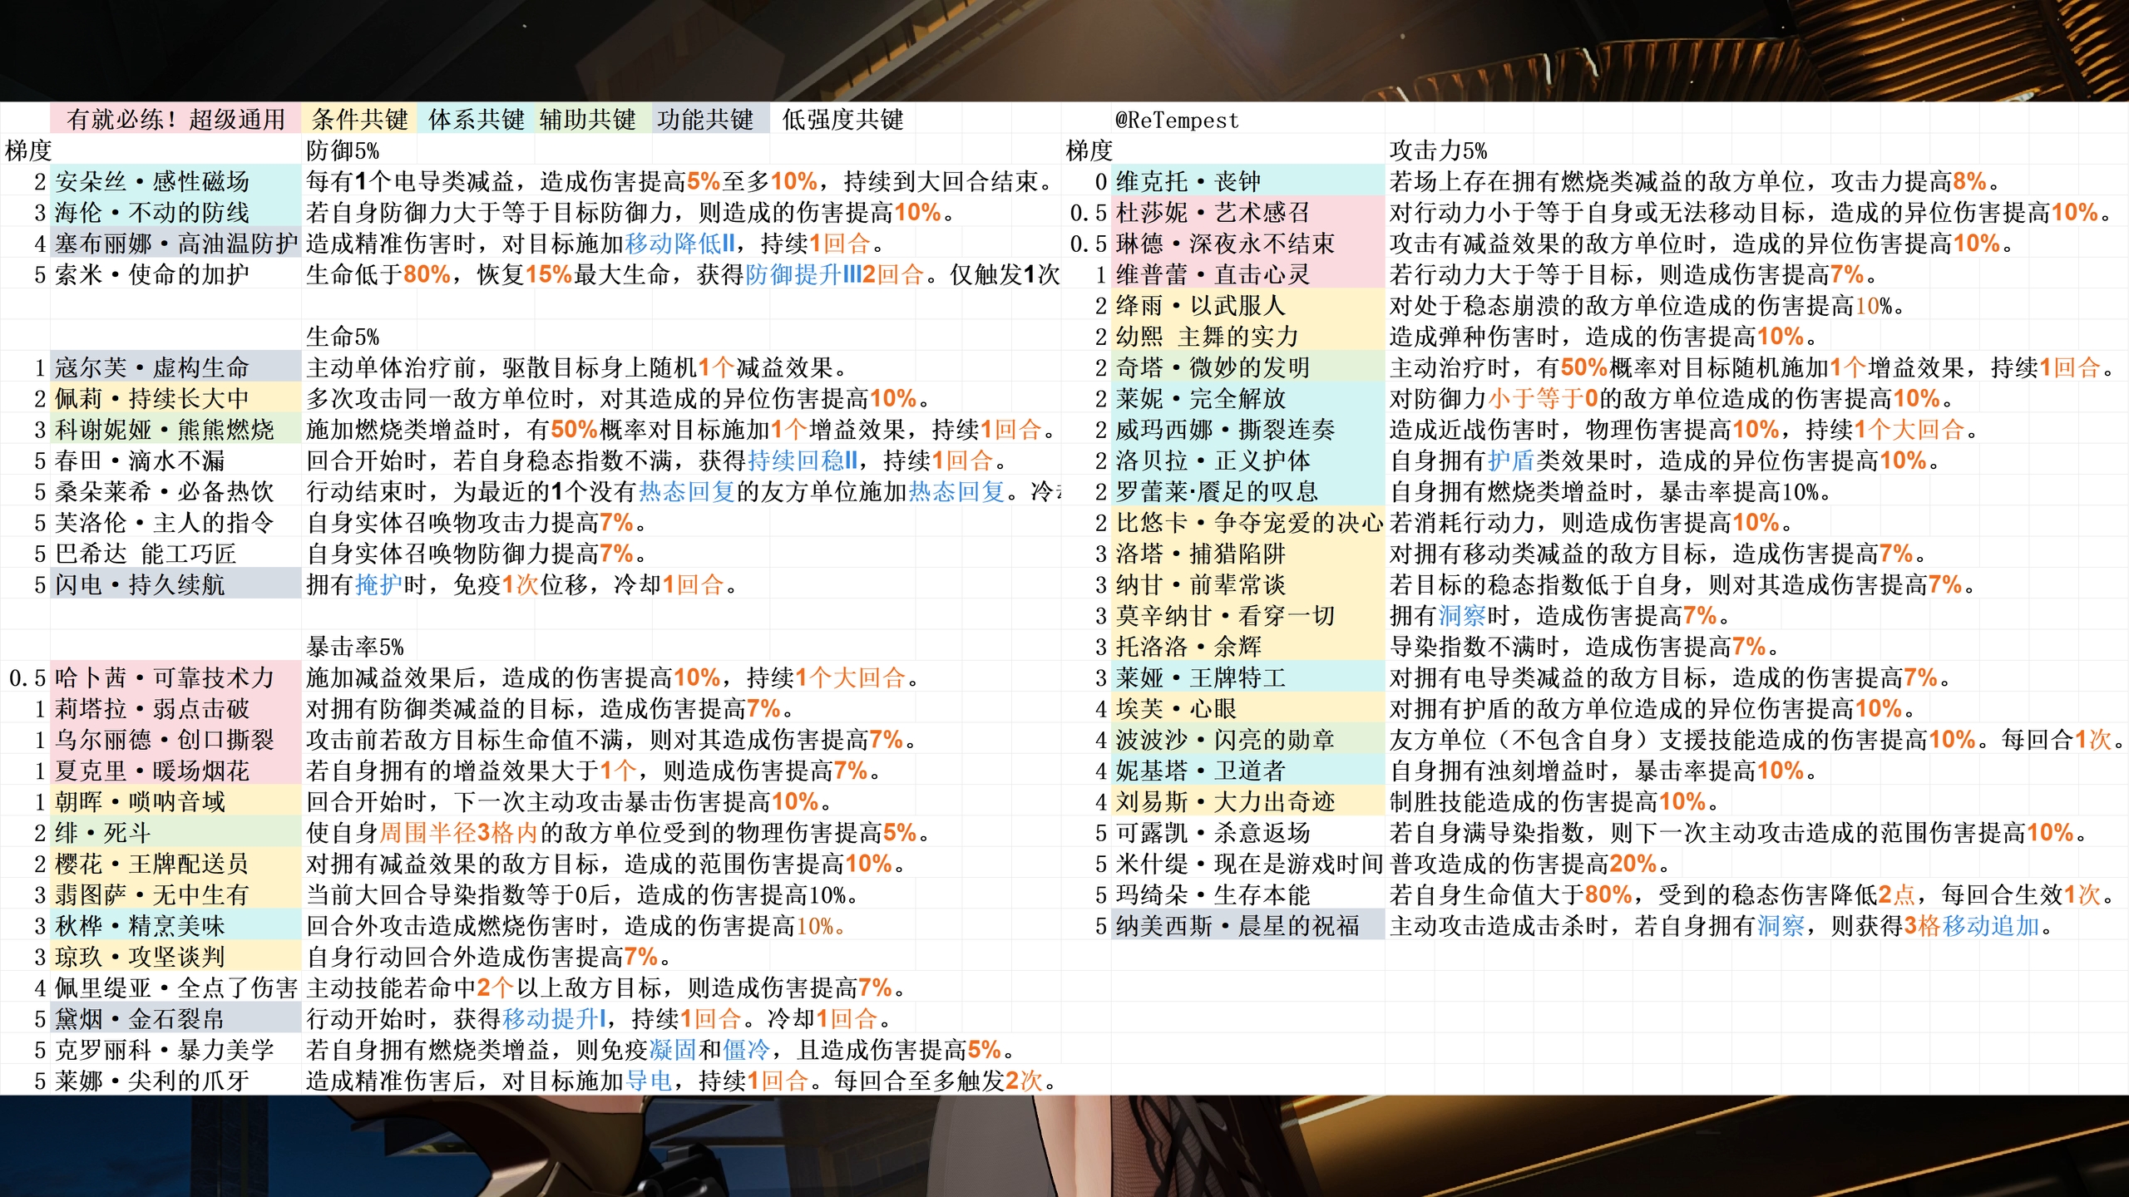Viewport: 2129px width, 1197px height.
Task: Click the 有就必练！超级通用 pink legend cell
Action: tap(175, 120)
